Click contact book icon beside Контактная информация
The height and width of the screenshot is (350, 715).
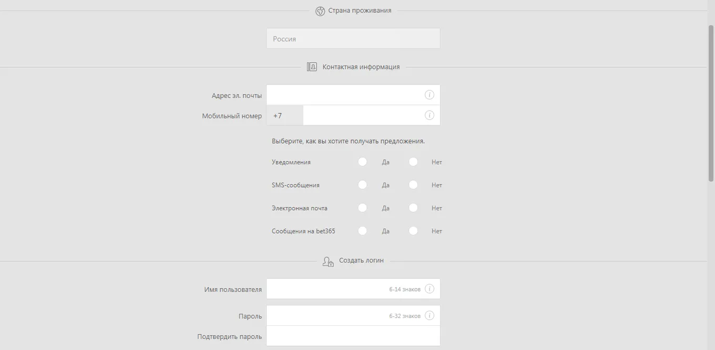pos(312,67)
